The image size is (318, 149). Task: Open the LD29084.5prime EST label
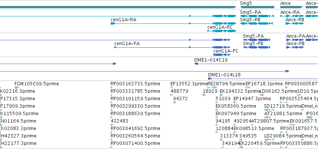tap(283, 136)
